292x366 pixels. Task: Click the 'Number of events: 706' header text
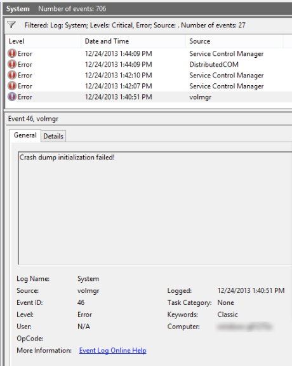72,9
